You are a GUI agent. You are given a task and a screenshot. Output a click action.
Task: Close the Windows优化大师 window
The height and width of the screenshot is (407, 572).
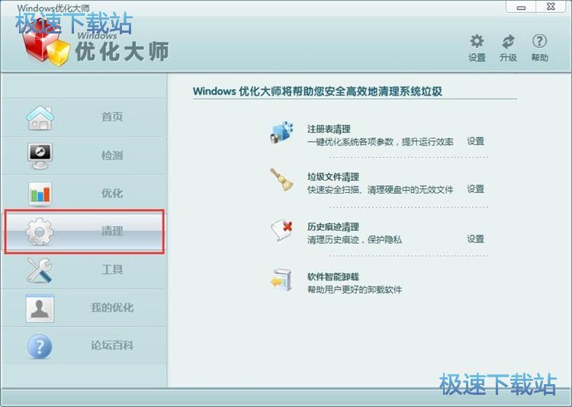(551, 7)
